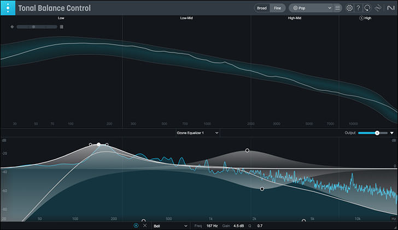
Task: Click the diamond icon left of Low slider
Action: pos(12,27)
